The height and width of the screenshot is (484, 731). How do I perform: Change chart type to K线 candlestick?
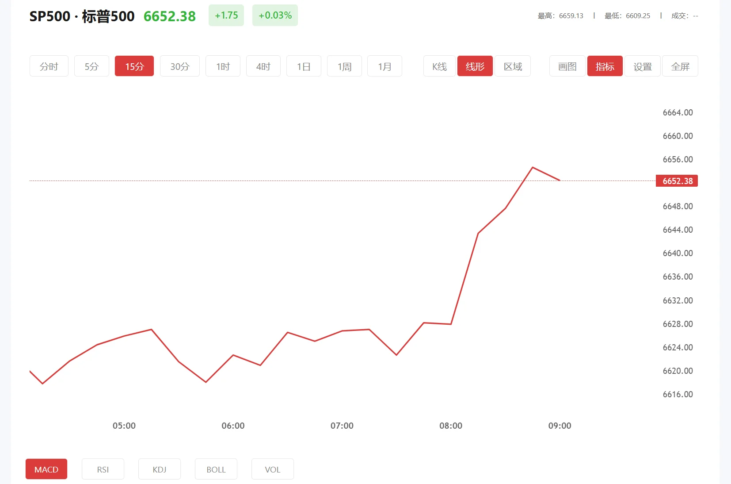439,66
